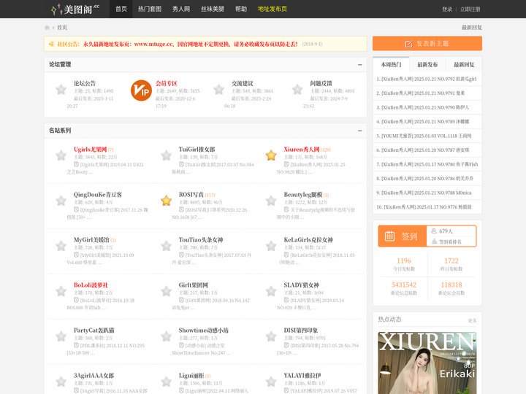526x394 pixels.
Task: Click the announcement text www.mtuge.cc
Action: pyautogui.click(x=153, y=44)
